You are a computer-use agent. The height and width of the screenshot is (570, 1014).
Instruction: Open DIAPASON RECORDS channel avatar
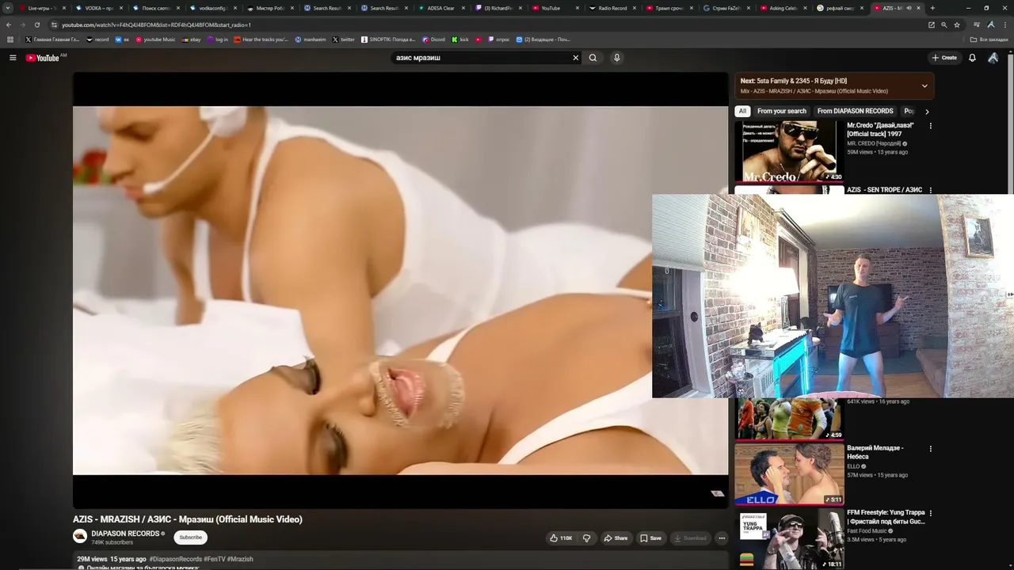80,537
